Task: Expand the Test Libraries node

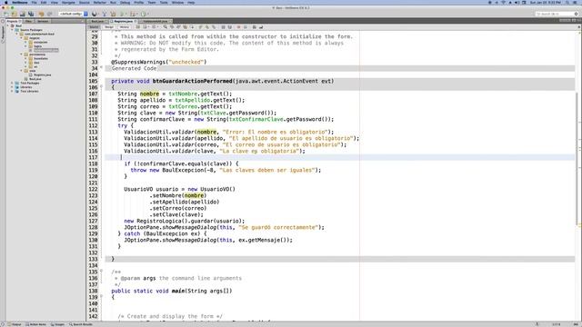Action: tap(12, 91)
